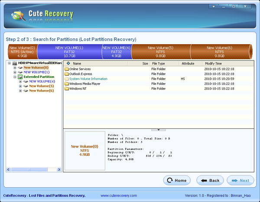This screenshot has width=260, height=202.
Task: Sort file list by Size column
Action: [x=145, y=64]
